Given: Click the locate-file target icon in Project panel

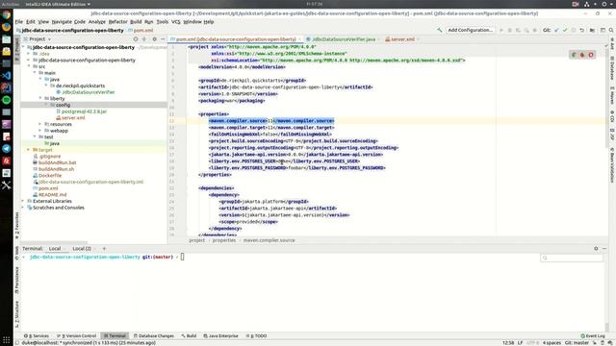Looking at the screenshot, I should pyautogui.click(x=136, y=39).
